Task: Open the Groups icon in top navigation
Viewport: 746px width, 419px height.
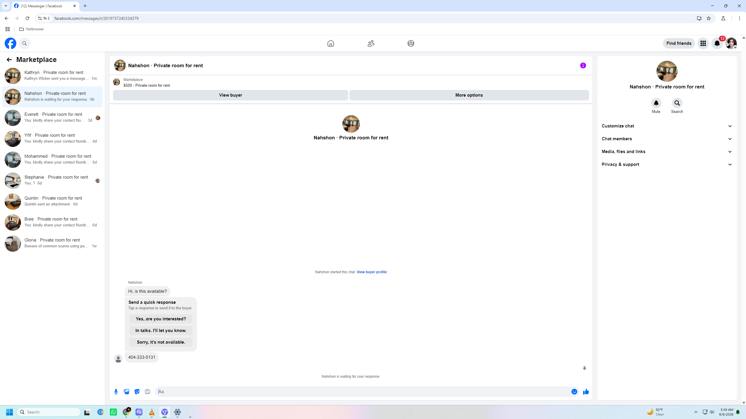Action: 411,43
